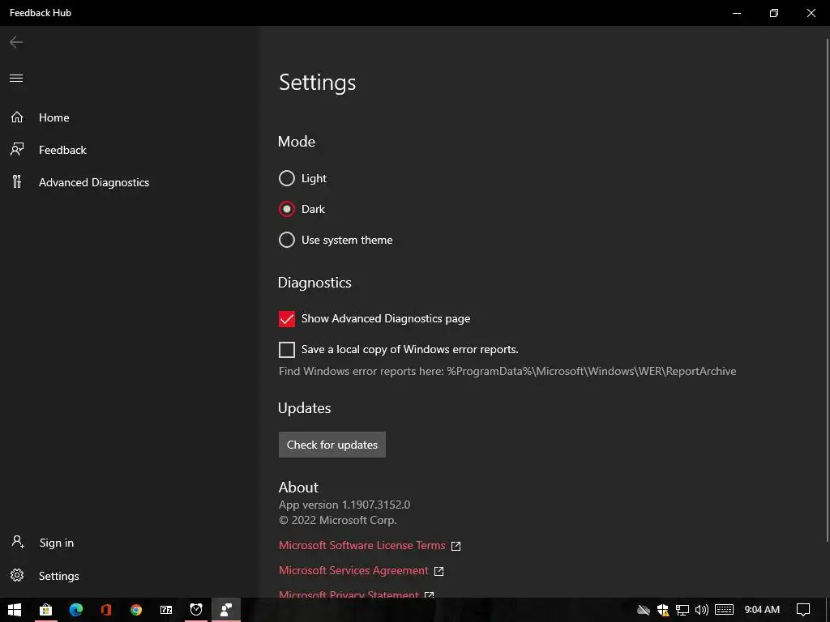Click the Diagnostics section heading
The width and height of the screenshot is (830, 622).
[x=314, y=283]
